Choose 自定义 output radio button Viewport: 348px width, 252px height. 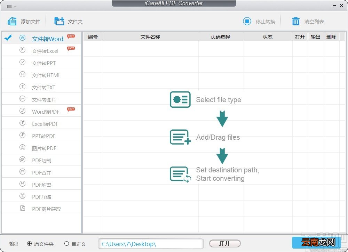tap(66, 244)
